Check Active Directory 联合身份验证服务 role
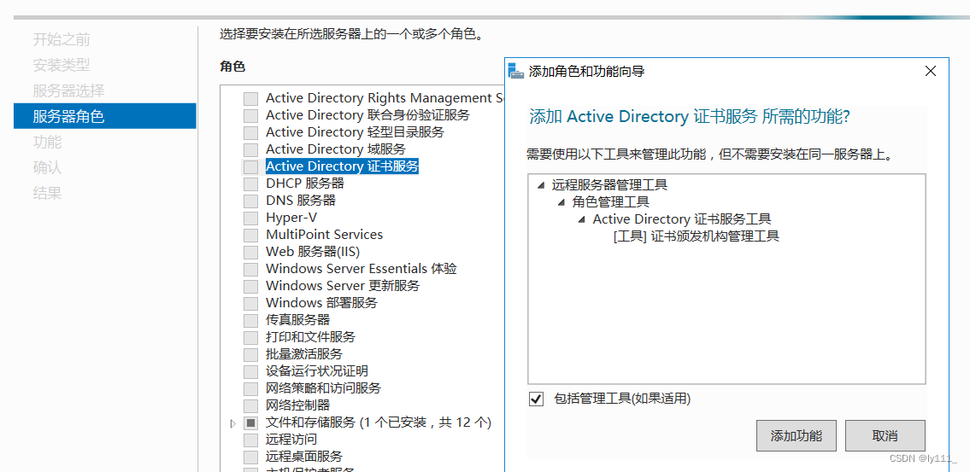Viewport: 970px width, 472px height. coord(250,115)
